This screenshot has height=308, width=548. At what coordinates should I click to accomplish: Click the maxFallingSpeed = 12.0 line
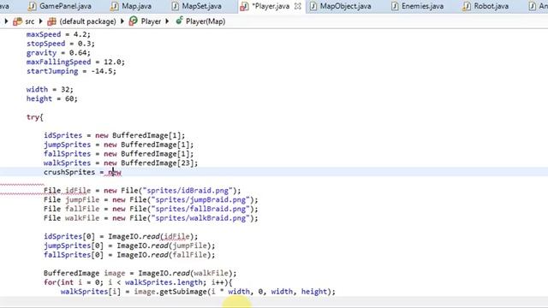click(x=75, y=62)
